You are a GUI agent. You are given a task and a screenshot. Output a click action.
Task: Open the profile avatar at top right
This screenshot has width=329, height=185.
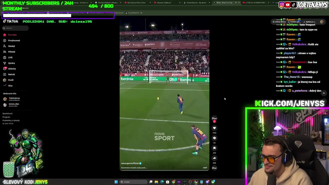point(322,22)
